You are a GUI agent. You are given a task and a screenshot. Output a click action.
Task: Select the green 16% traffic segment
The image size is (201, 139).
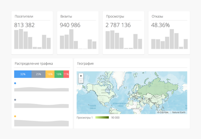pos(59,74)
